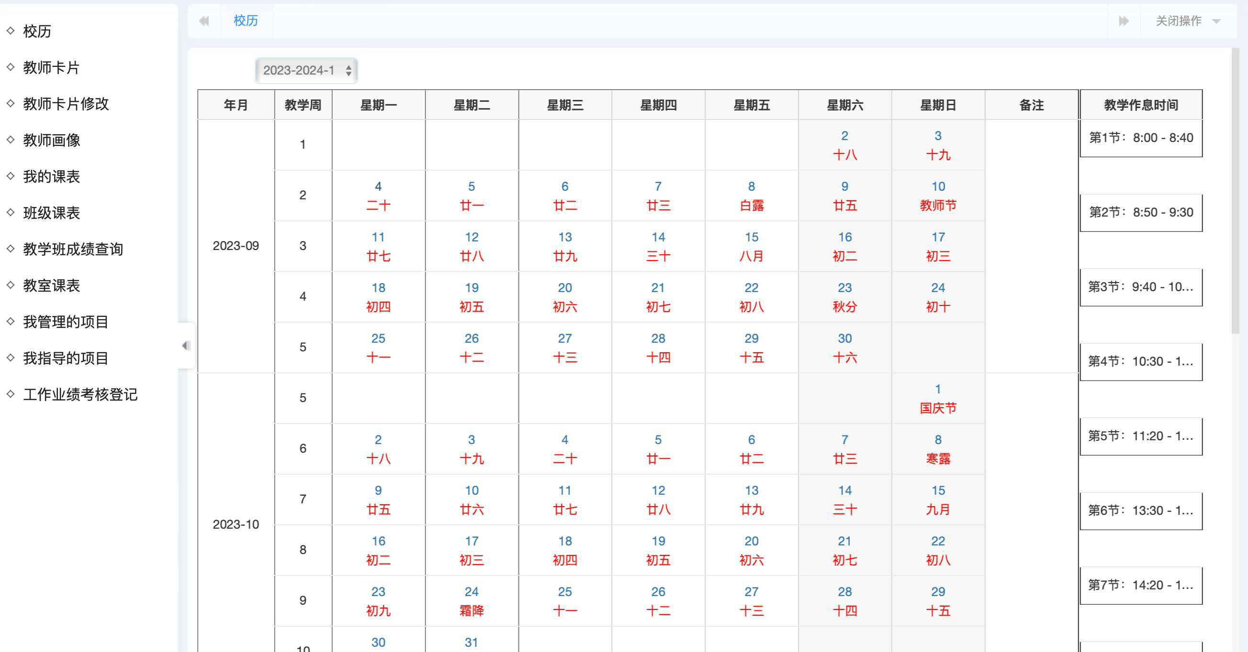The width and height of the screenshot is (1248, 652).
Task: Collapse the sidebar with the handle arrow
Action: (x=186, y=346)
